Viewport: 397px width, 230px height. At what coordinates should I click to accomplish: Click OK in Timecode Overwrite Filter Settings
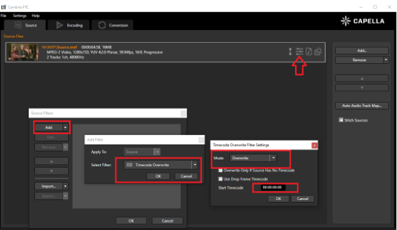(278, 199)
